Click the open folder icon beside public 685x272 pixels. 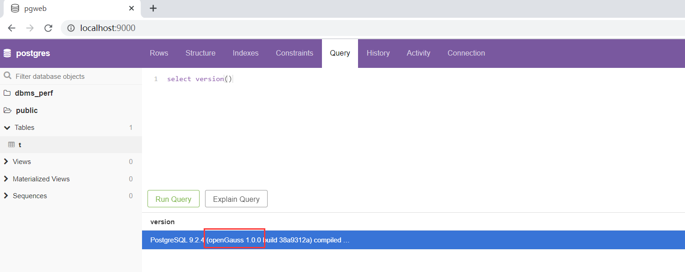[x=7, y=110]
